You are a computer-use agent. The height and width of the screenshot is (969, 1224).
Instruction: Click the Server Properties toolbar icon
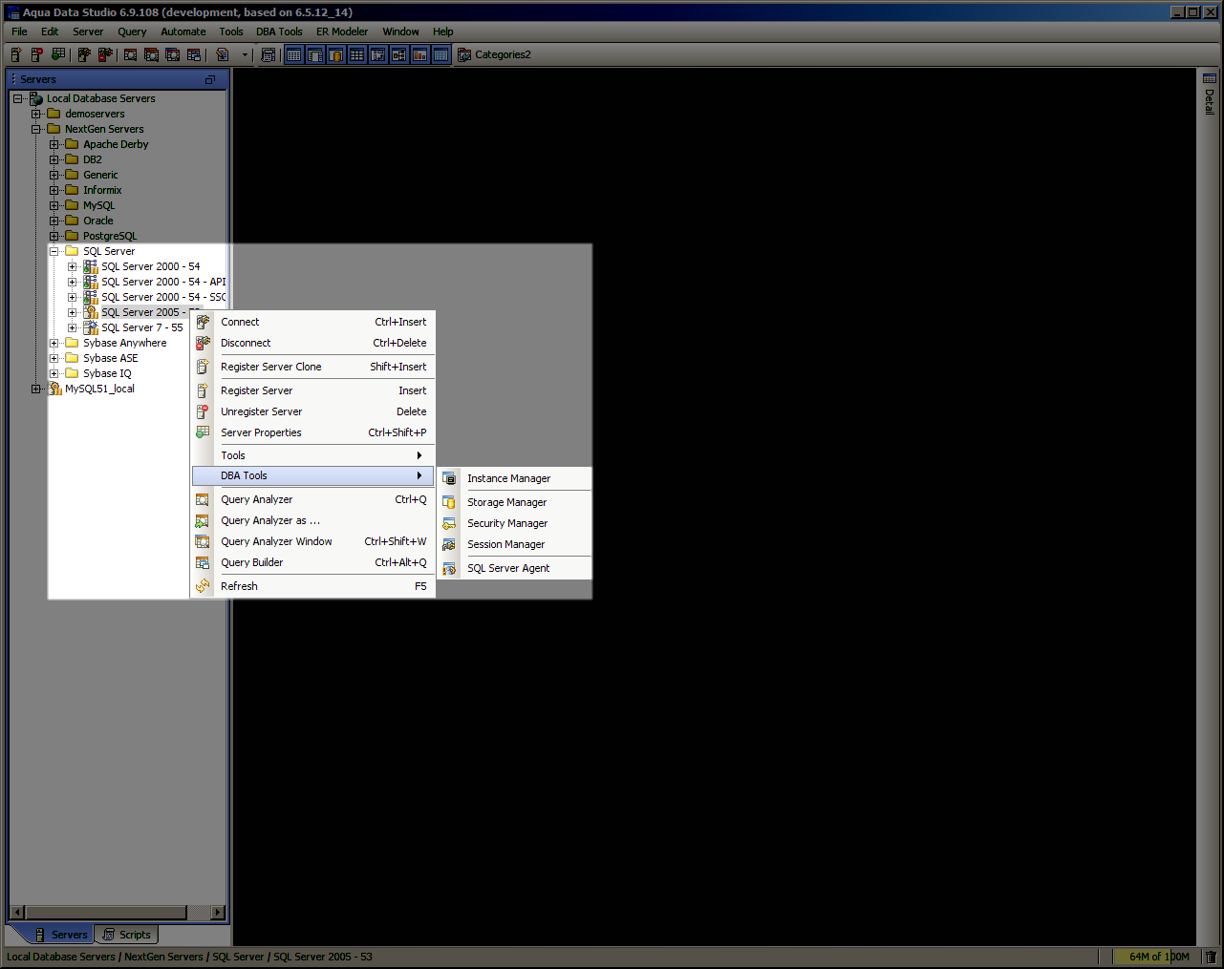tap(58, 54)
